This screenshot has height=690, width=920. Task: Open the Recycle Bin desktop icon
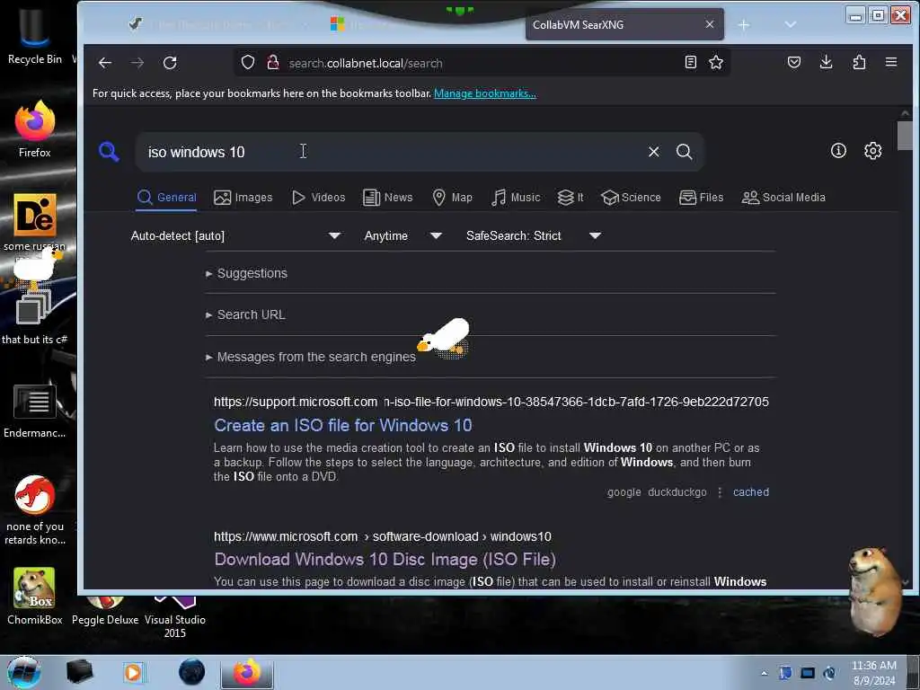(x=35, y=36)
